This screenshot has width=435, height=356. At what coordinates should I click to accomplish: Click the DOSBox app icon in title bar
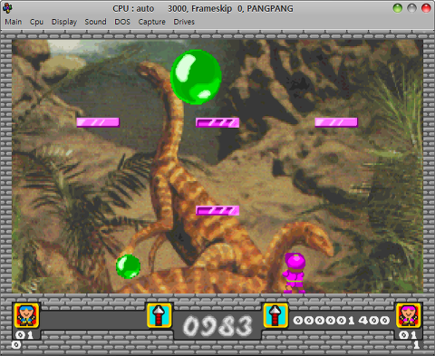point(7,8)
